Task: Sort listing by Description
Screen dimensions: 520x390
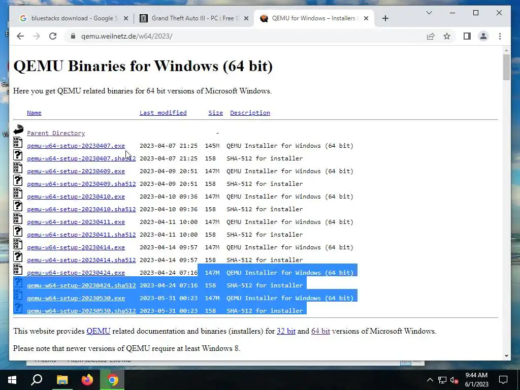Action: pos(250,113)
